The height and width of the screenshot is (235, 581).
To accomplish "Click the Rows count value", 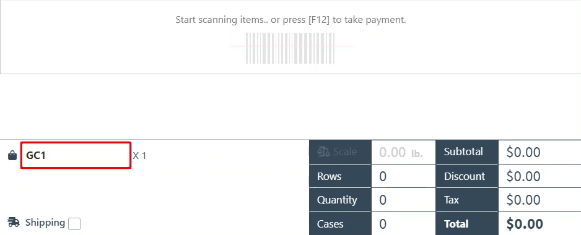I will [403, 176].
